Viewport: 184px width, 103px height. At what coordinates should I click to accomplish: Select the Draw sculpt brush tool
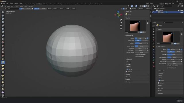(3, 12)
